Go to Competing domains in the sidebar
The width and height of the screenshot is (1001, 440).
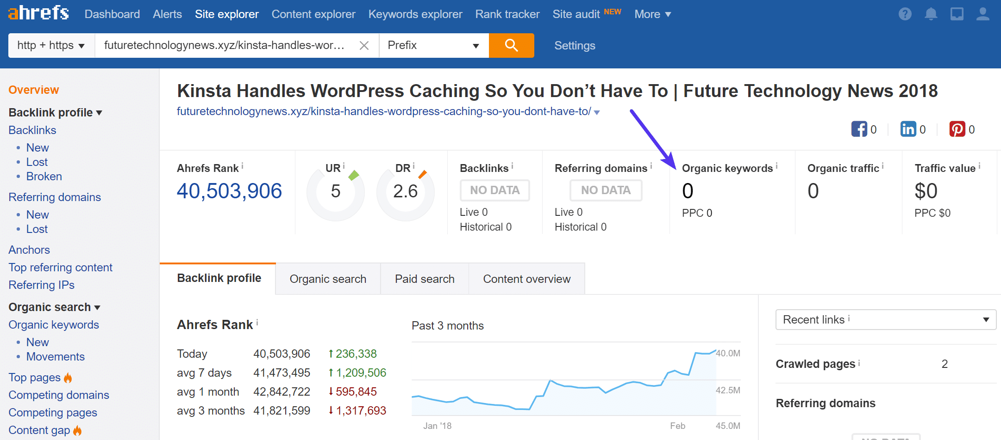[58, 395]
